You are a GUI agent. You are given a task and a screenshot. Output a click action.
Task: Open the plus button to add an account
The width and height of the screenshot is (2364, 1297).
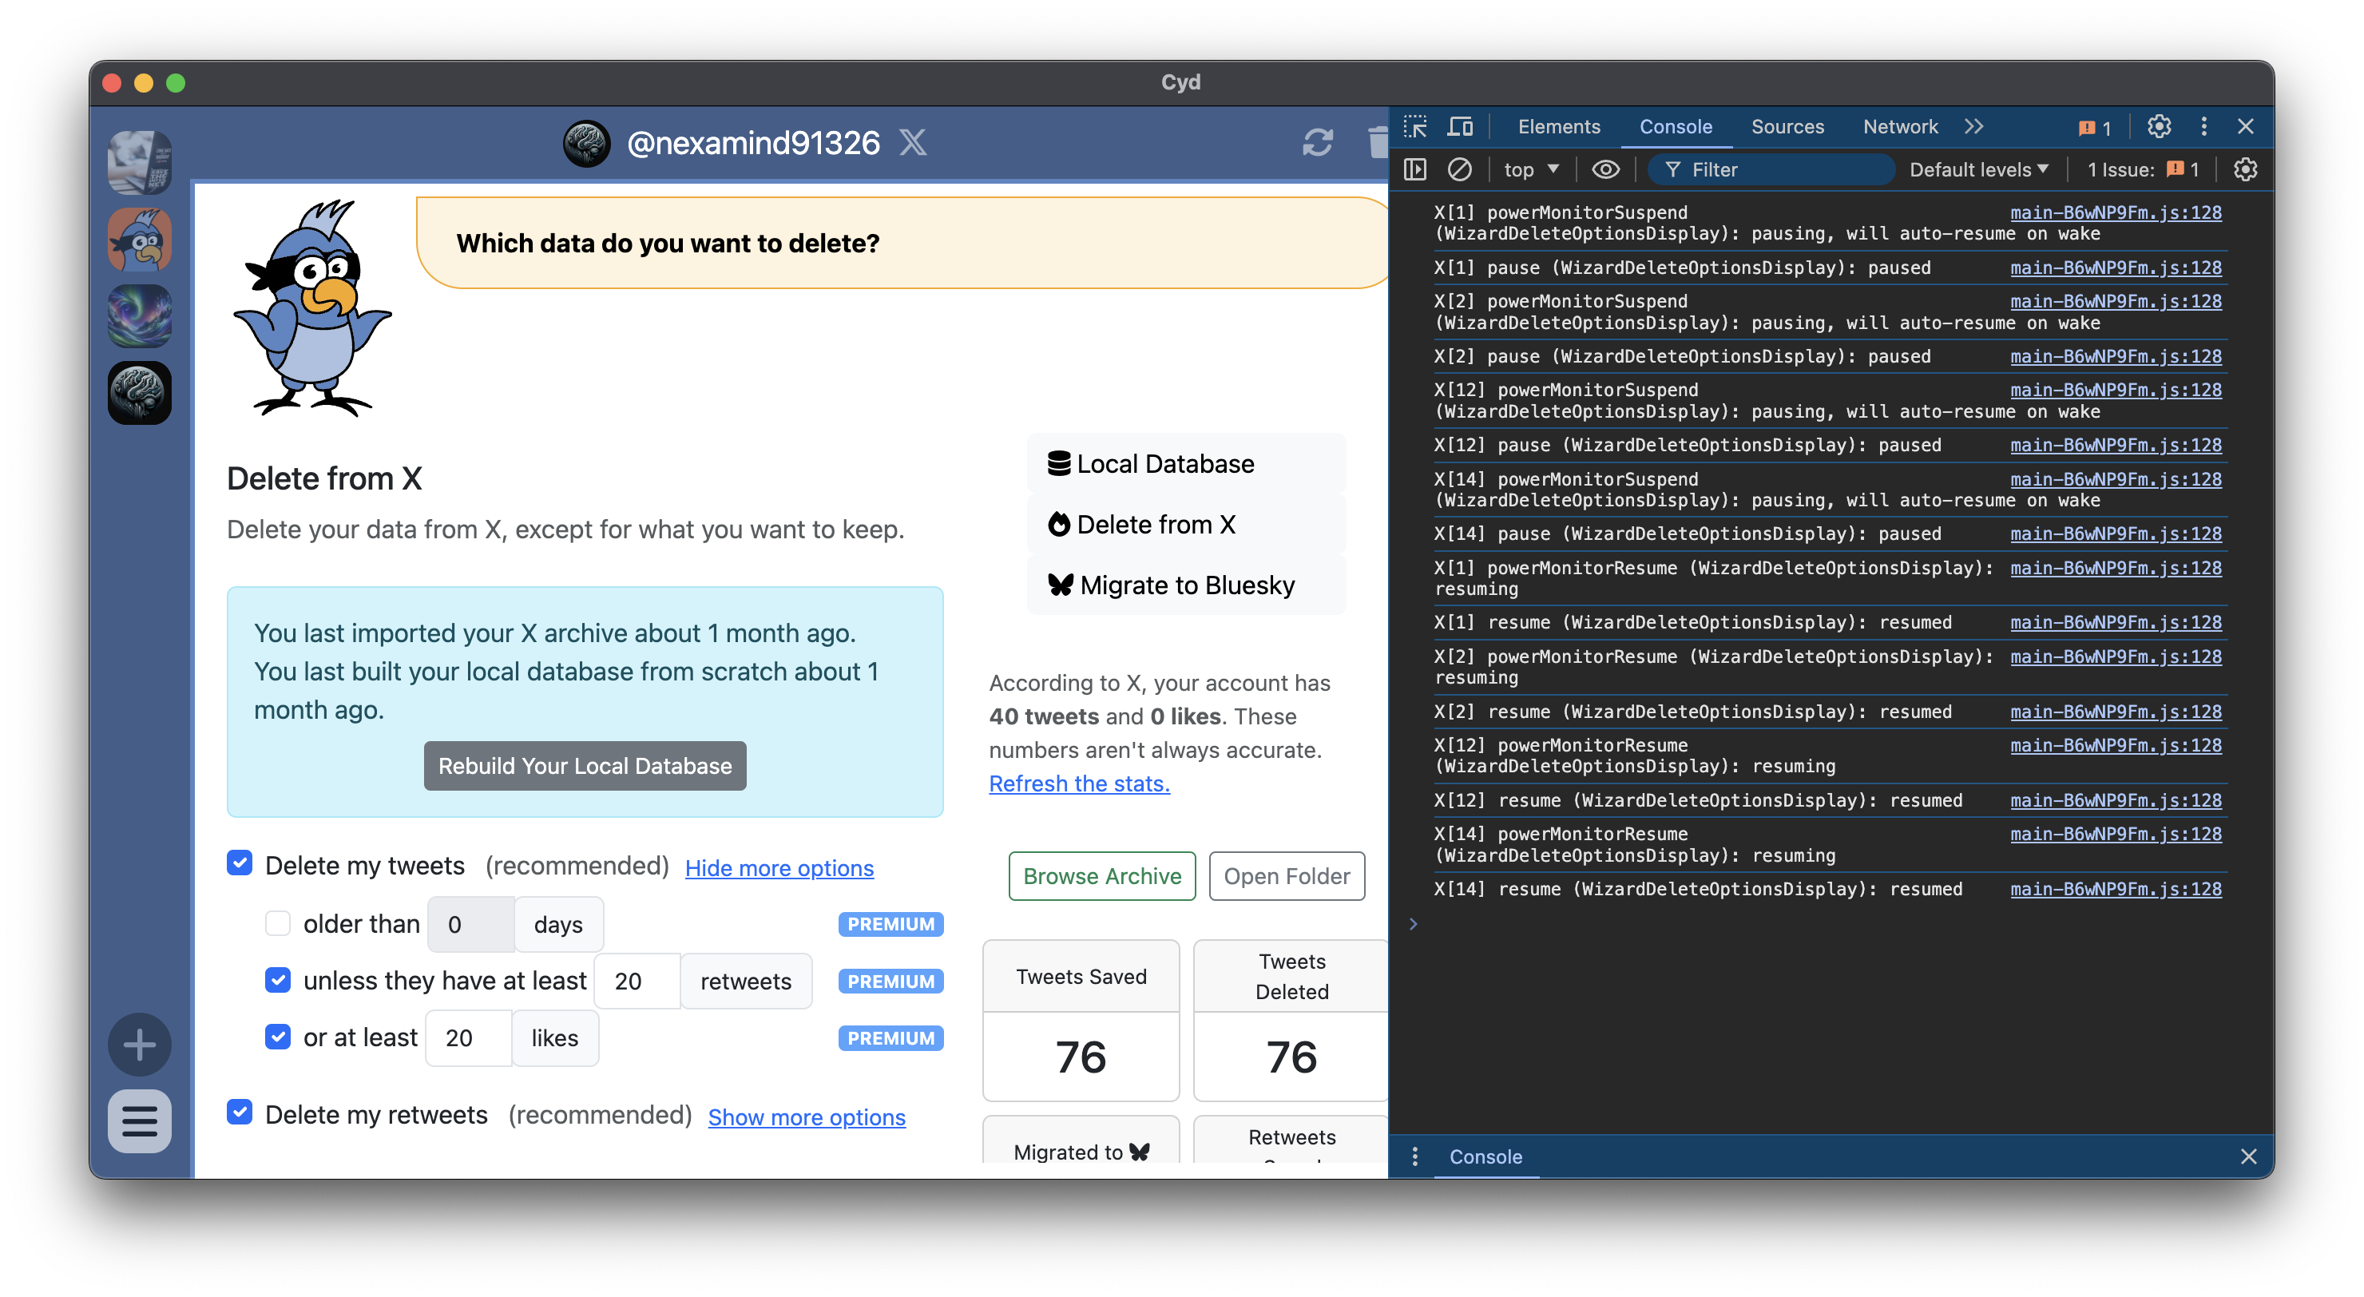140,1044
